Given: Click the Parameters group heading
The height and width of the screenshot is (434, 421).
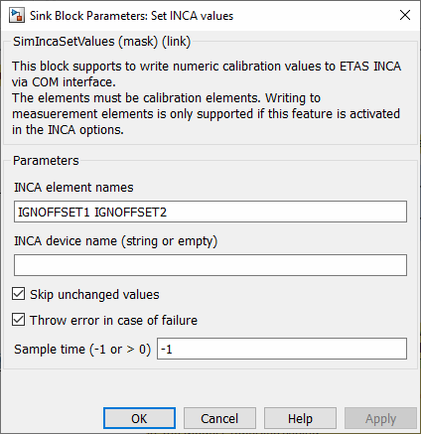Looking at the screenshot, I should tap(46, 161).
